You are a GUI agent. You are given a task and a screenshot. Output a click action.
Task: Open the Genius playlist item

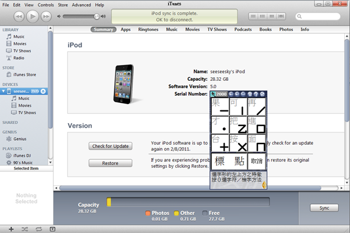pyautogui.click(x=20, y=139)
